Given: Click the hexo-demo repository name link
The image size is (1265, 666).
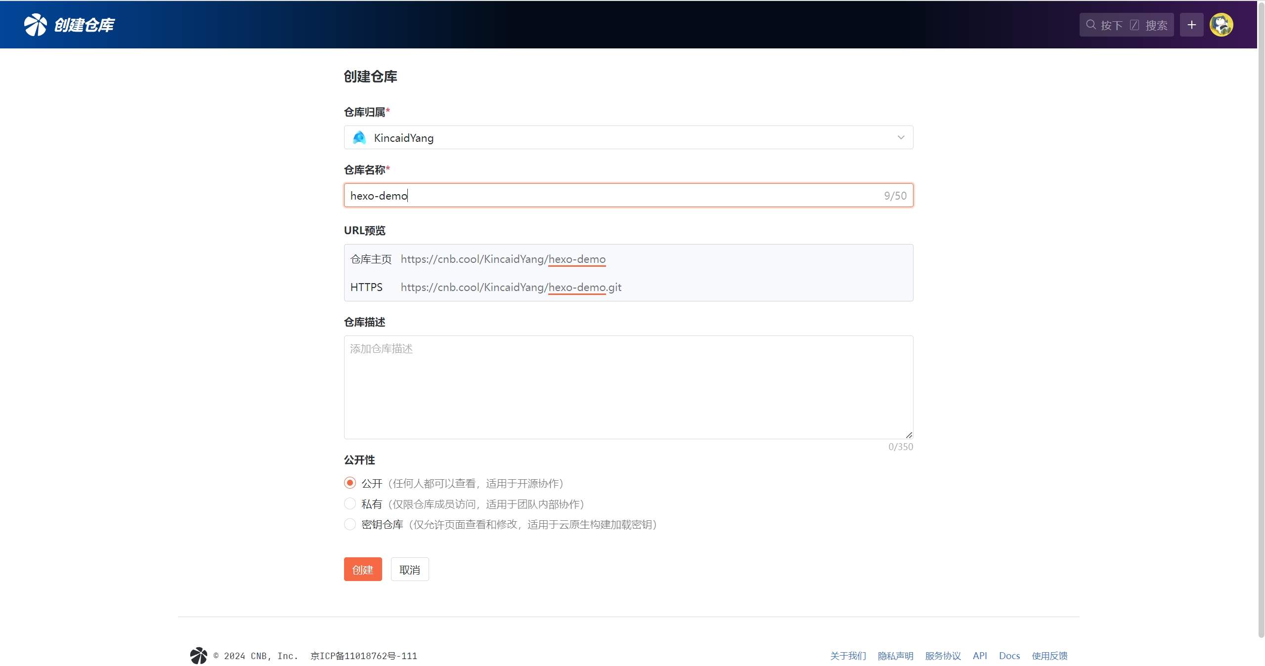Looking at the screenshot, I should pyautogui.click(x=576, y=259).
